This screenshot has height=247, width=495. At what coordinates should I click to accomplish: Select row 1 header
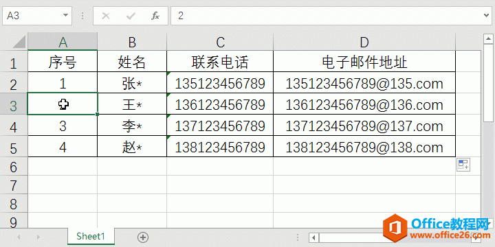pos(14,62)
